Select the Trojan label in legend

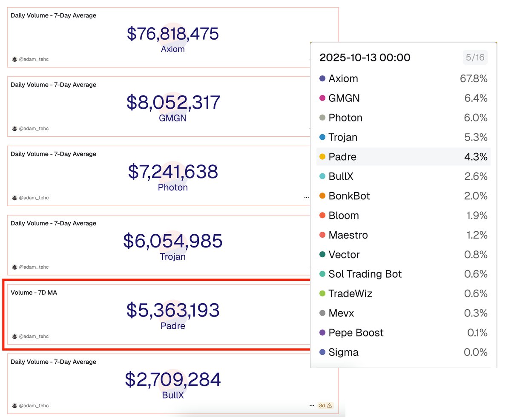[343, 138]
